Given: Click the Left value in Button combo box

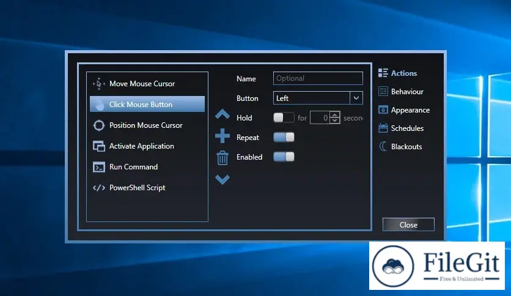Looking at the screenshot, I should pos(282,98).
